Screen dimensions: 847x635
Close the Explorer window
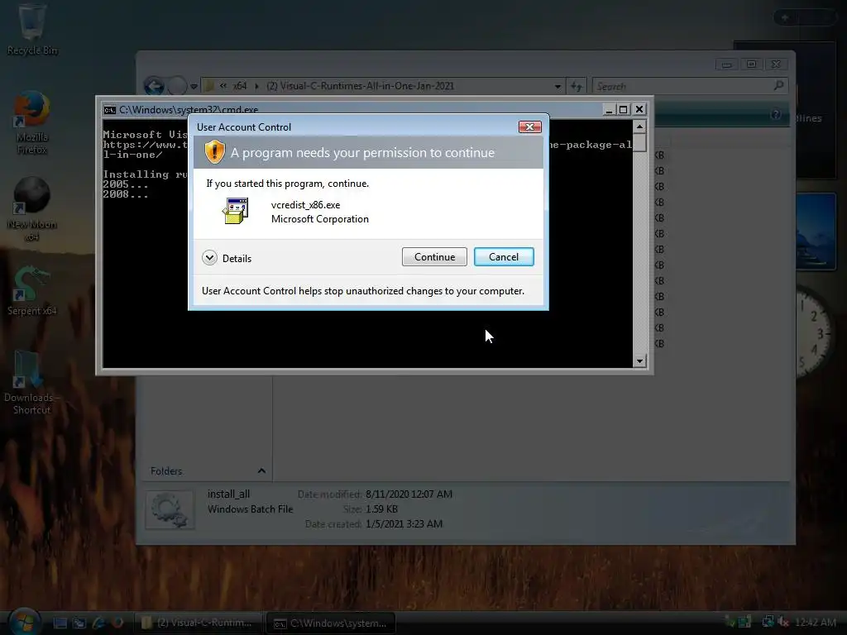tap(776, 64)
